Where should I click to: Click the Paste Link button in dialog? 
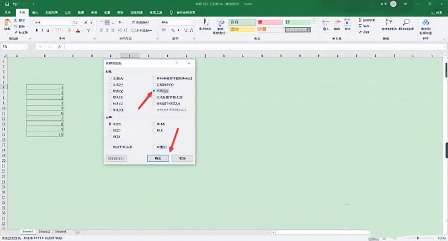click(x=116, y=159)
